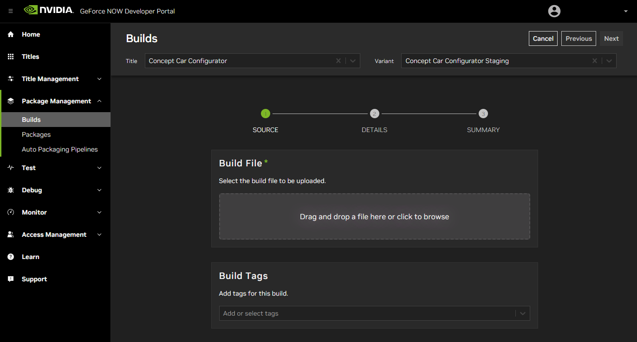Click the Support chat icon
637x342 pixels.
(x=11, y=279)
